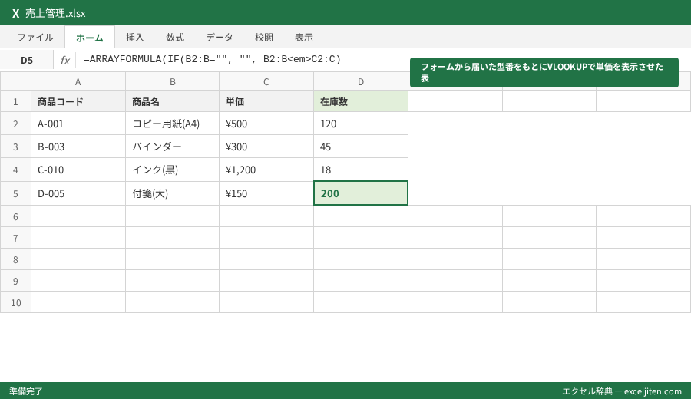Select row 4 header
The width and height of the screenshot is (691, 399).
pyautogui.click(x=15, y=170)
